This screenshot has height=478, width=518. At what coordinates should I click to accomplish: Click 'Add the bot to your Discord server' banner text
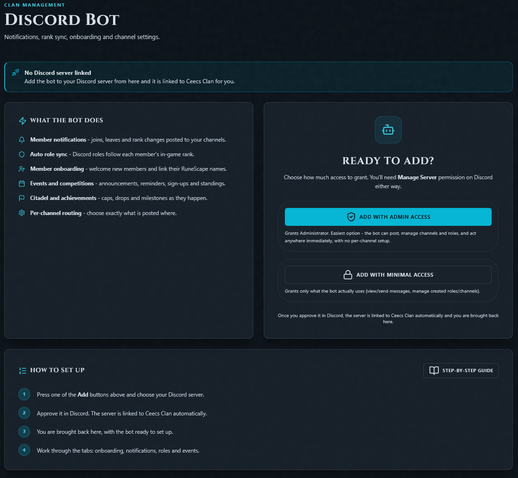(129, 81)
